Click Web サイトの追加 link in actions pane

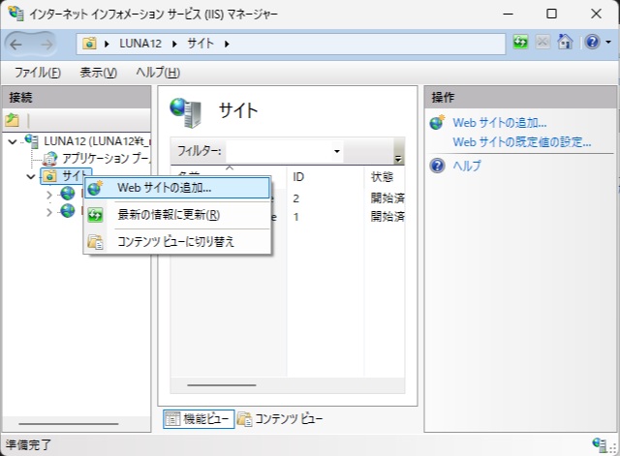tap(500, 123)
